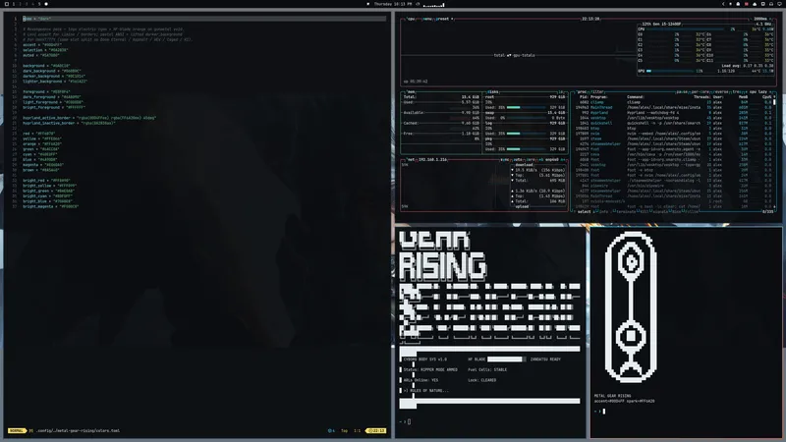Click the tray expand chevron in top bar
This screenshot has height=442, width=786.
pyautogui.click(x=723, y=4)
